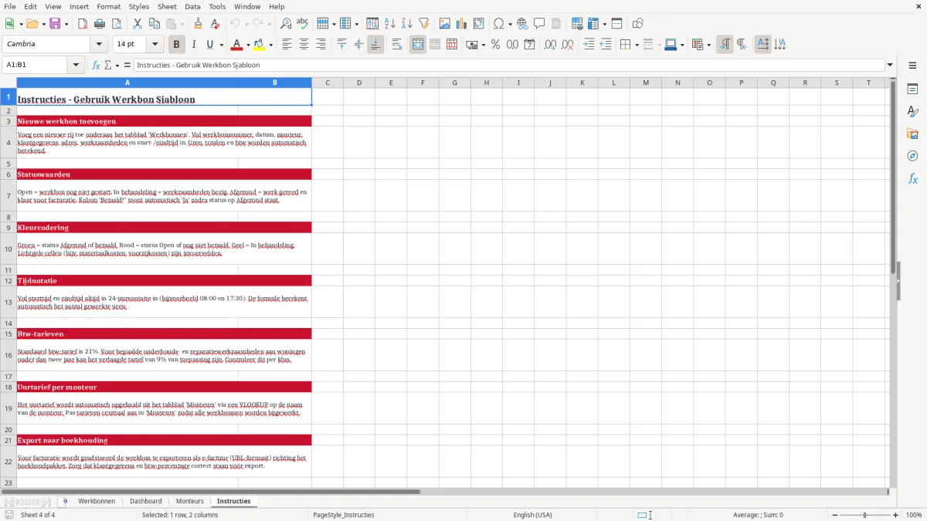The height and width of the screenshot is (521, 927).
Task: Toggle Wrap Text button
Action: pyautogui.click(x=397, y=45)
